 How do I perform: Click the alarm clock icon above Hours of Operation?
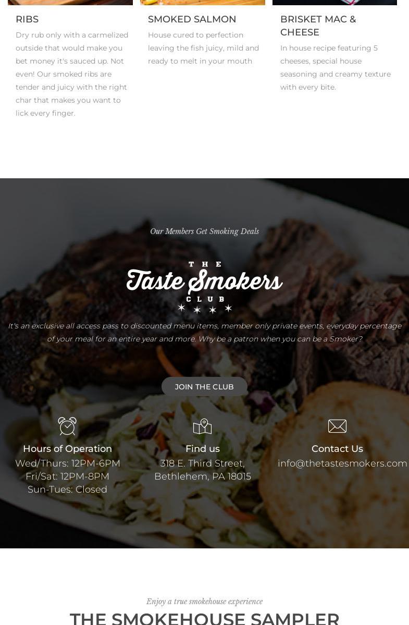click(x=67, y=426)
